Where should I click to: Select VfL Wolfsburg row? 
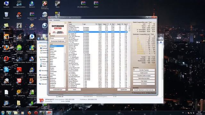coord(98,35)
